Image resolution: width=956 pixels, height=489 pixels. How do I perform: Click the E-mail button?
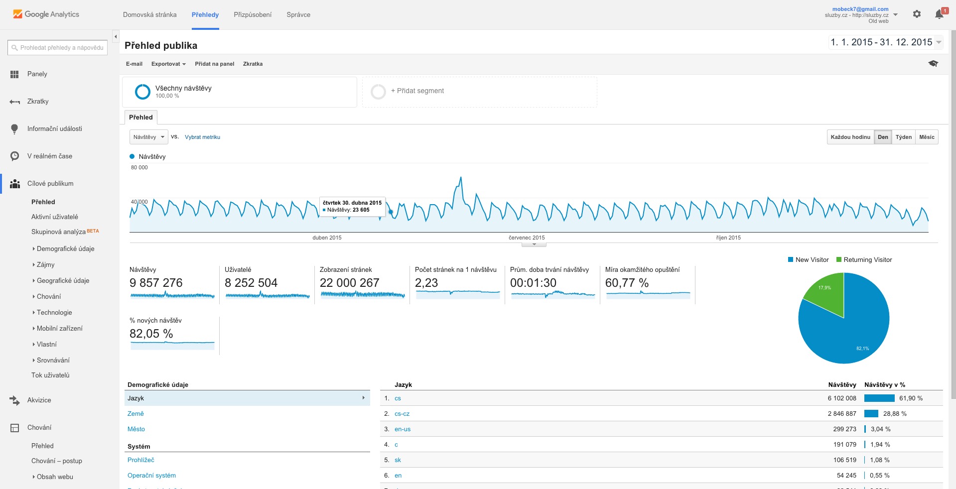tap(134, 64)
